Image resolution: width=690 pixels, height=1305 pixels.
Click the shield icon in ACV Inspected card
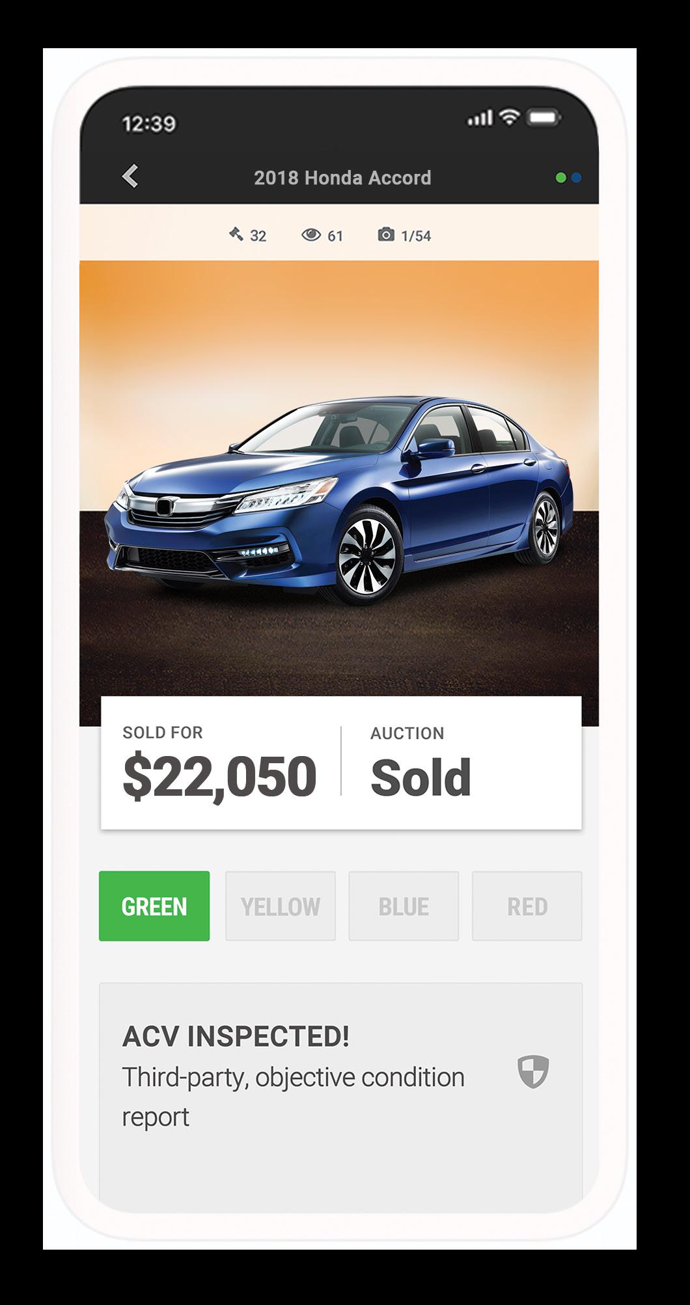(x=533, y=1072)
